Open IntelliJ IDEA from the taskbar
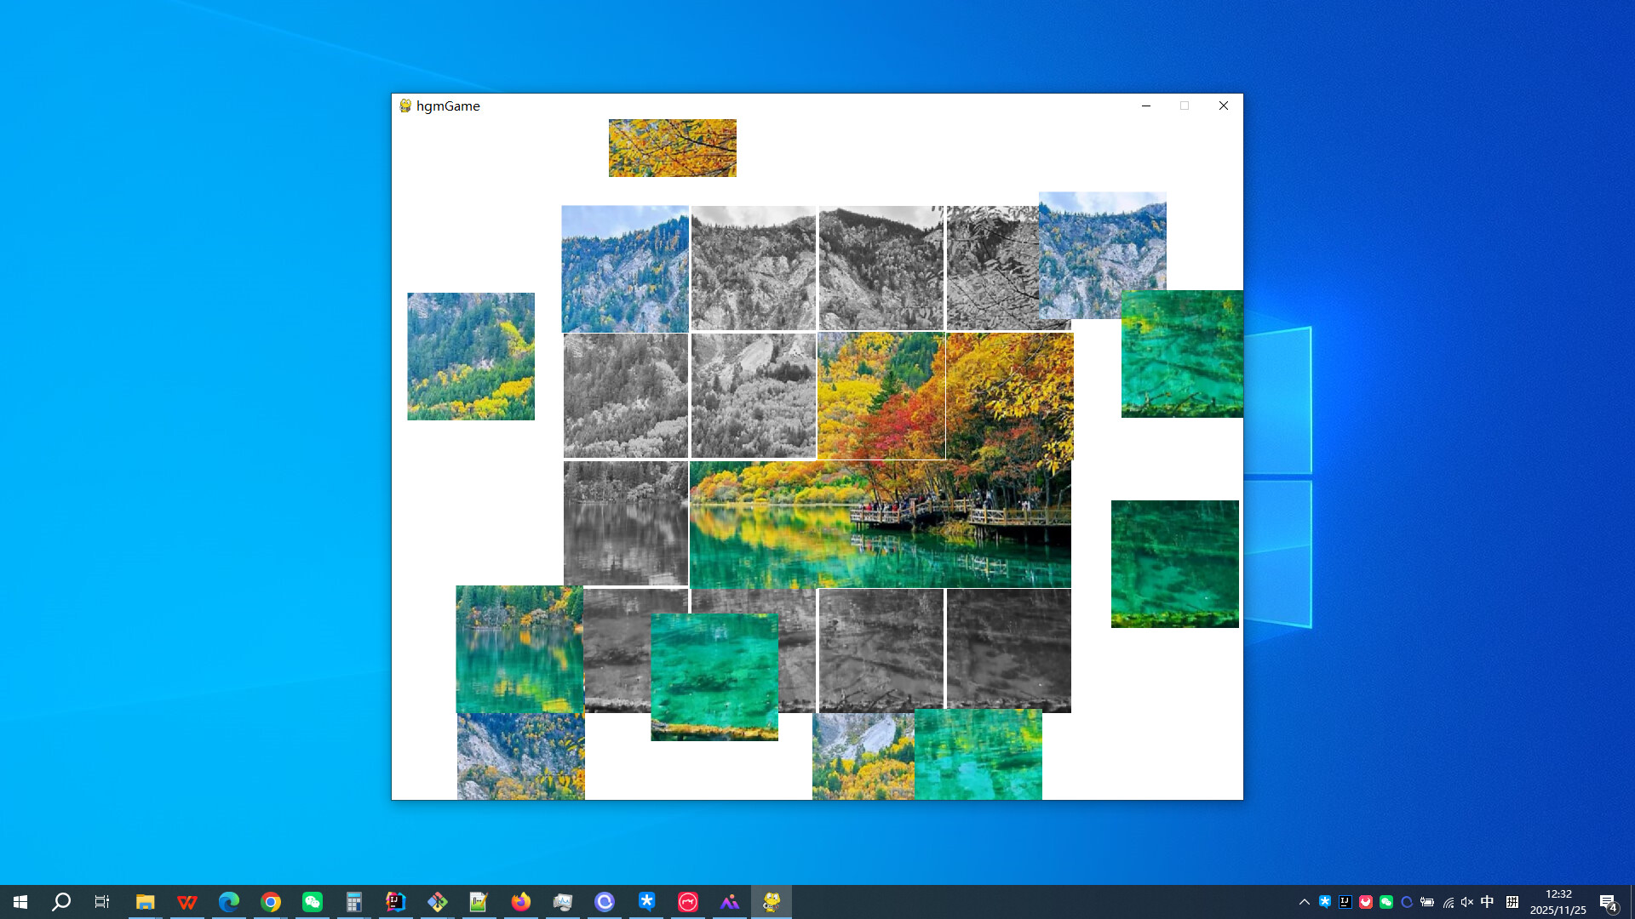The width and height of the screenshot is (1635, 919). point(396,901)
